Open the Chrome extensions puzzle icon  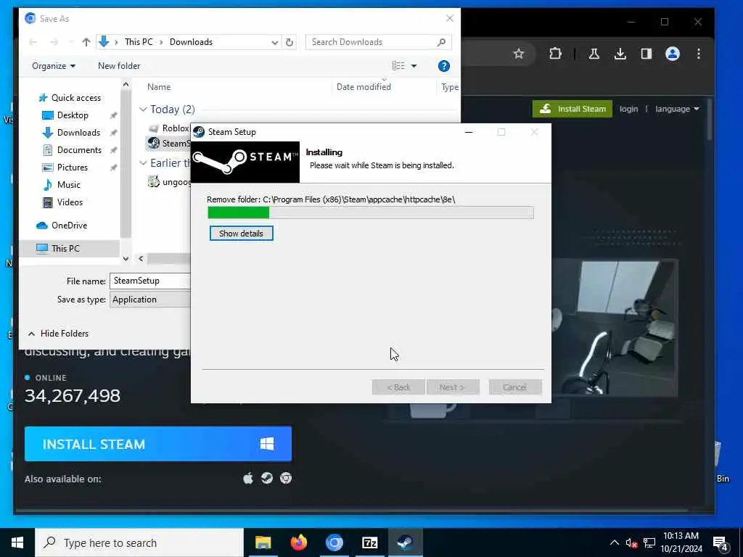point(555,54)
